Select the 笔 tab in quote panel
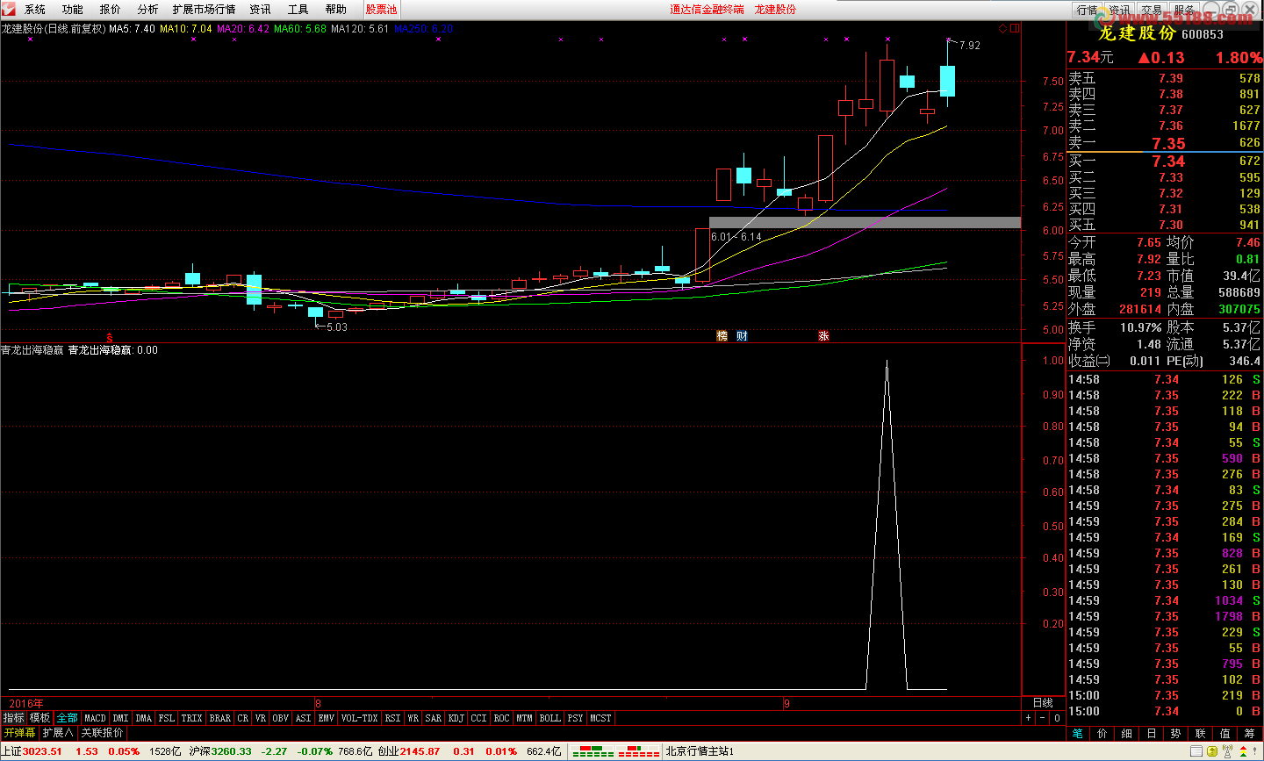 [x=1078, y=733]
